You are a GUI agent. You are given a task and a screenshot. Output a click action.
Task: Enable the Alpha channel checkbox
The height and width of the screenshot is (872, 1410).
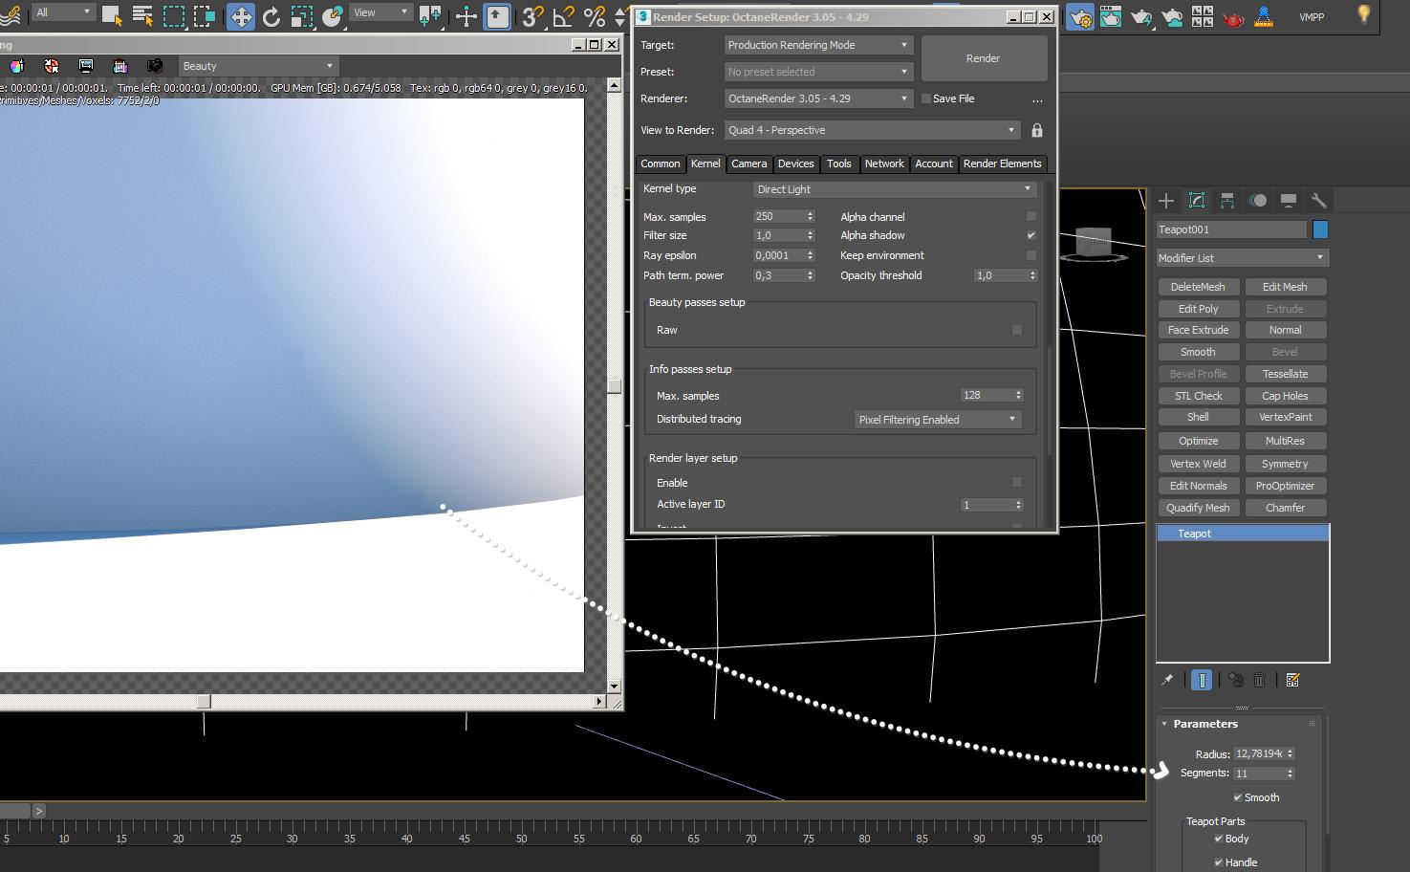pyautogui.click(x=1030, y=217)
